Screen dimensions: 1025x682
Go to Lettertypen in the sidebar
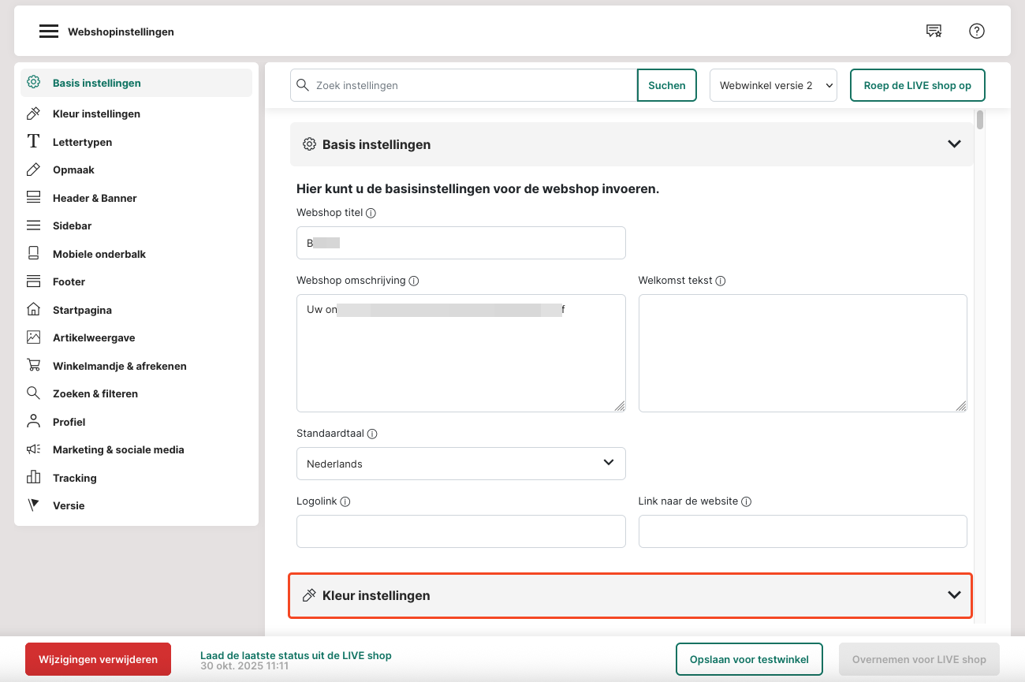pos(82,142)
